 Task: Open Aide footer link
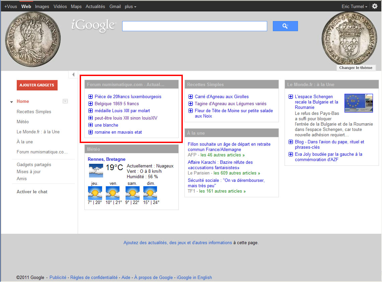[126, 277]
